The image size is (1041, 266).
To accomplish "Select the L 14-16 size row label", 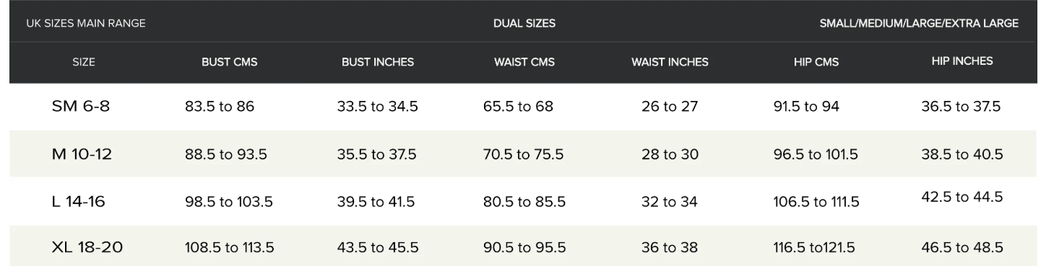I will (x=78, y=202).
